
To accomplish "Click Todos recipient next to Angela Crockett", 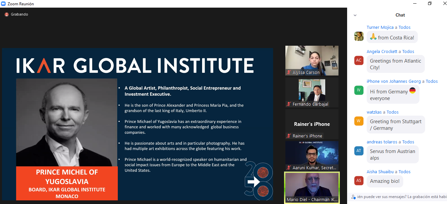I will tap(408, 52).
